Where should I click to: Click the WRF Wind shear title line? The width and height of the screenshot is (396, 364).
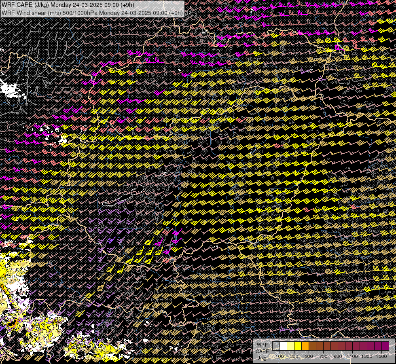pos(92,13)
